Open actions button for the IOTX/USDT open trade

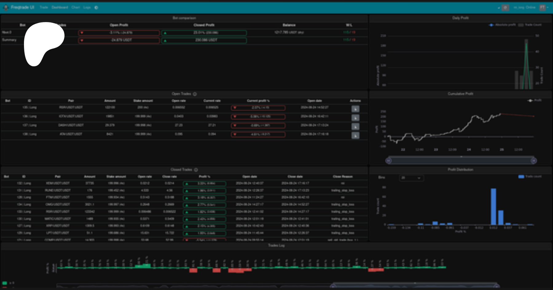pos(355,118)
